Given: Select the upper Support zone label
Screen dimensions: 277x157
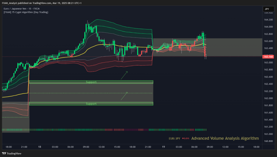Looking at the screenshot, I should click(91, 82).
